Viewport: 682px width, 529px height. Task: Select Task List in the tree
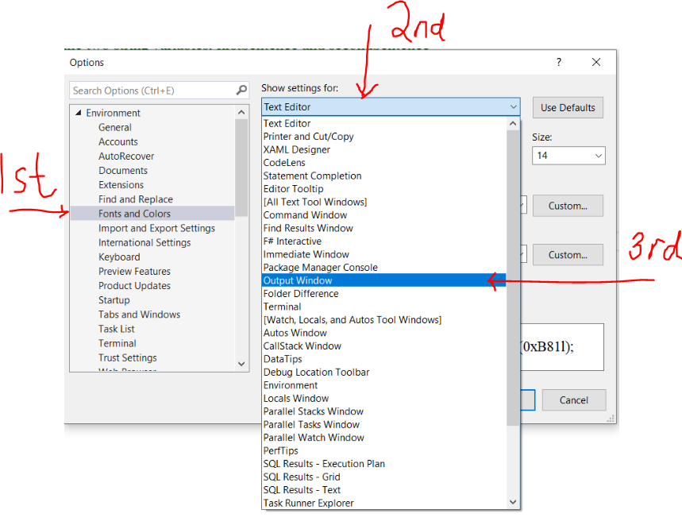point(116,329)
